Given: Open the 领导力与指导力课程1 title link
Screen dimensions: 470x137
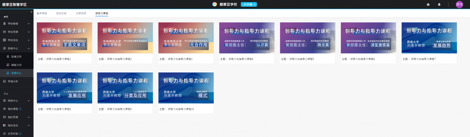Looking at the screenshot, I should 58,59.
